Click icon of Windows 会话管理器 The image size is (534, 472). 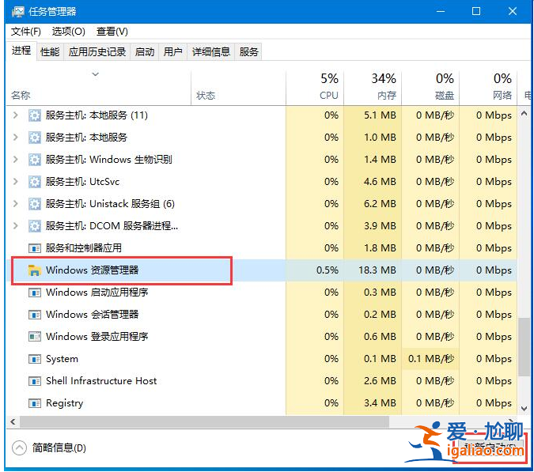click(34, 315)
